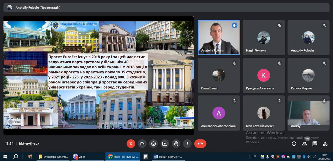Screen dimensions: 333x161
Task: Unmute the microphone in the Meet toolbar
Action: [x=131, y=144]
